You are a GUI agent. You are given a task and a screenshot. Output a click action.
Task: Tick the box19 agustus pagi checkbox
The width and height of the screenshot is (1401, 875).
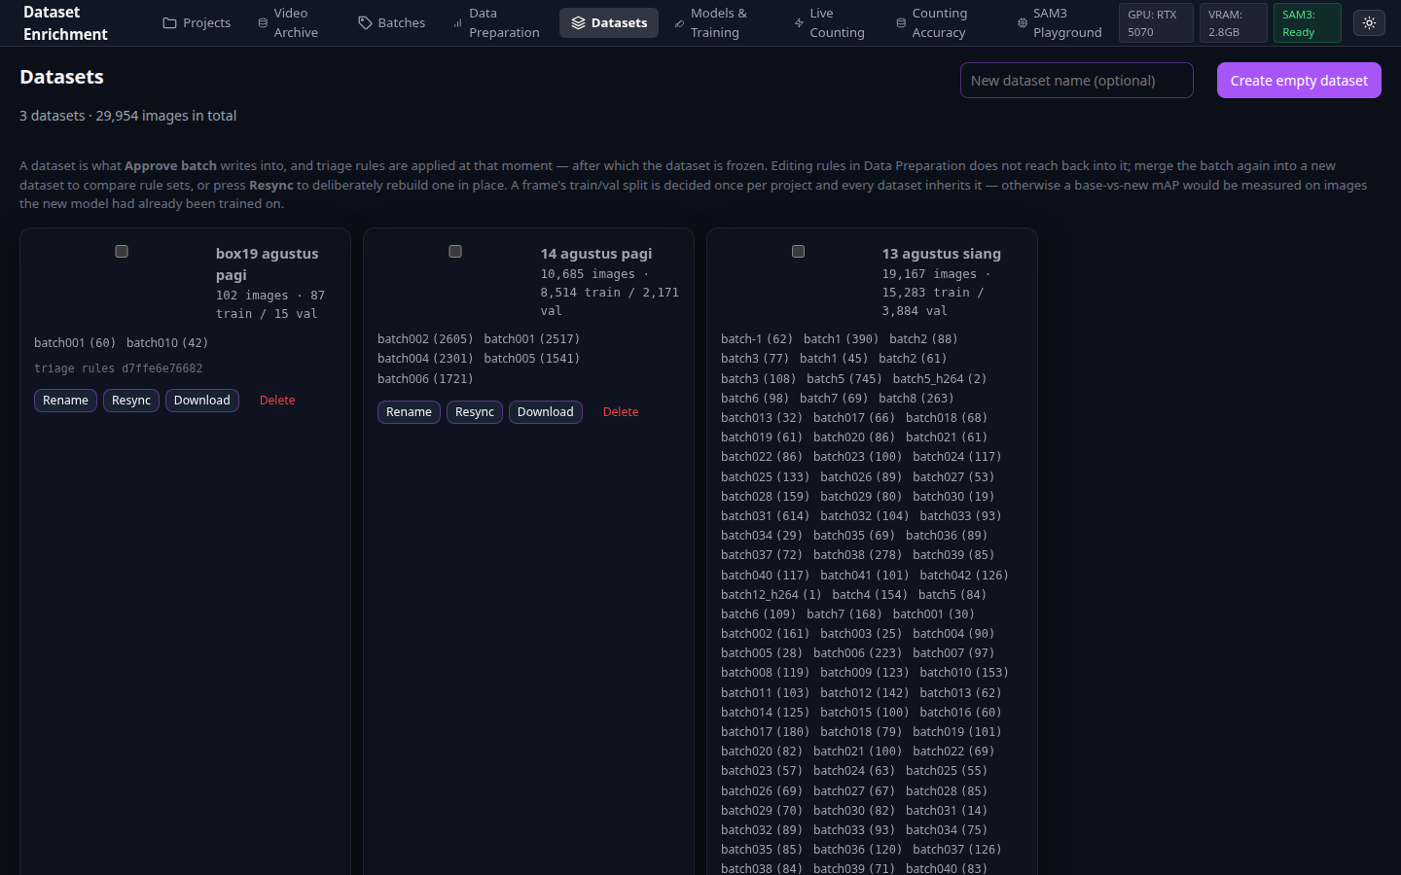click(x=122, y=252)
